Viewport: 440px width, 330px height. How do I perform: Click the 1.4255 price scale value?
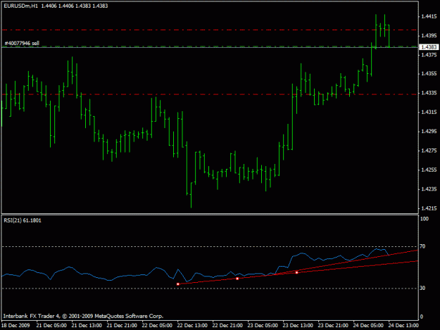click(x=429, y=170)
